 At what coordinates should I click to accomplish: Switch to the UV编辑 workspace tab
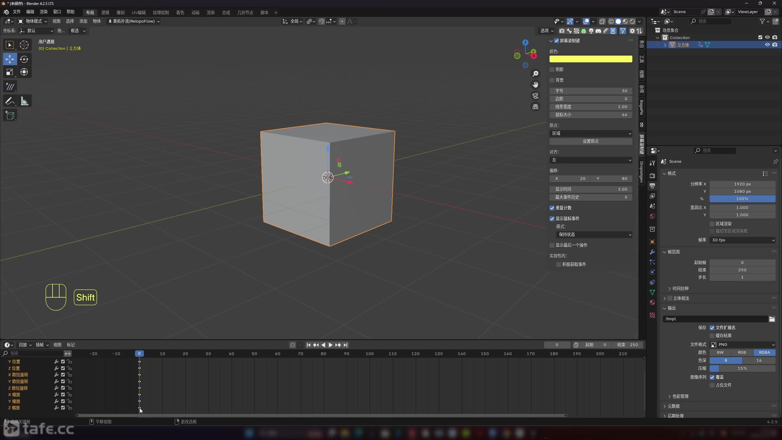138,12
